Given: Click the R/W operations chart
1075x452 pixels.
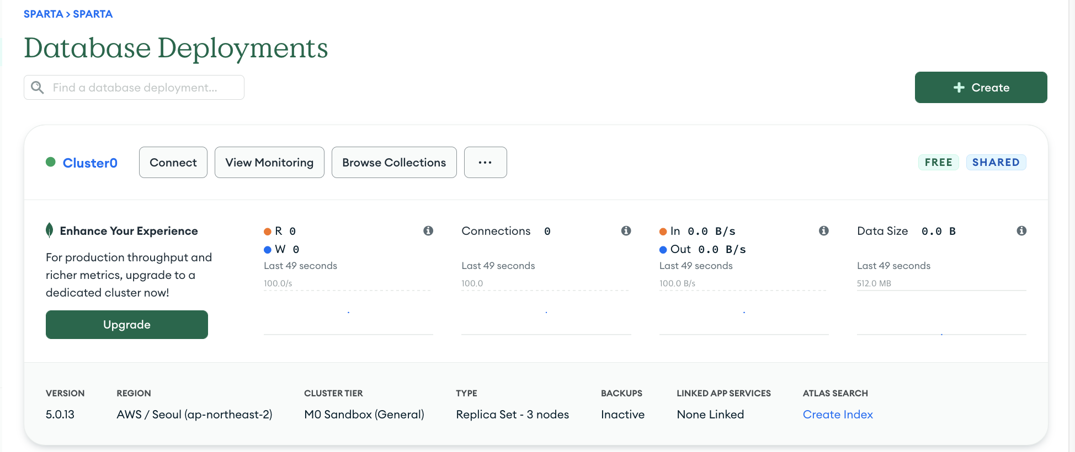Looking at the screenshot, I should (x=348, y=312).
